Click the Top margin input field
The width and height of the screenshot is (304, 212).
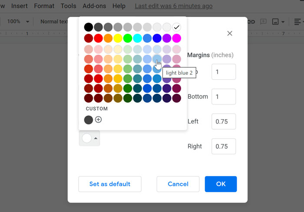[x=224, y=72]
